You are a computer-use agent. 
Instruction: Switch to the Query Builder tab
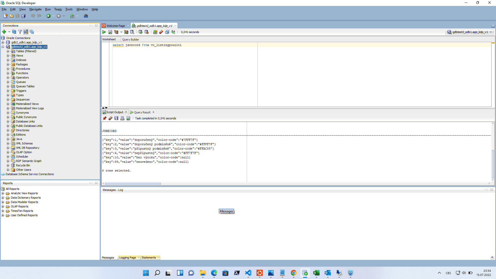(130, 40)
